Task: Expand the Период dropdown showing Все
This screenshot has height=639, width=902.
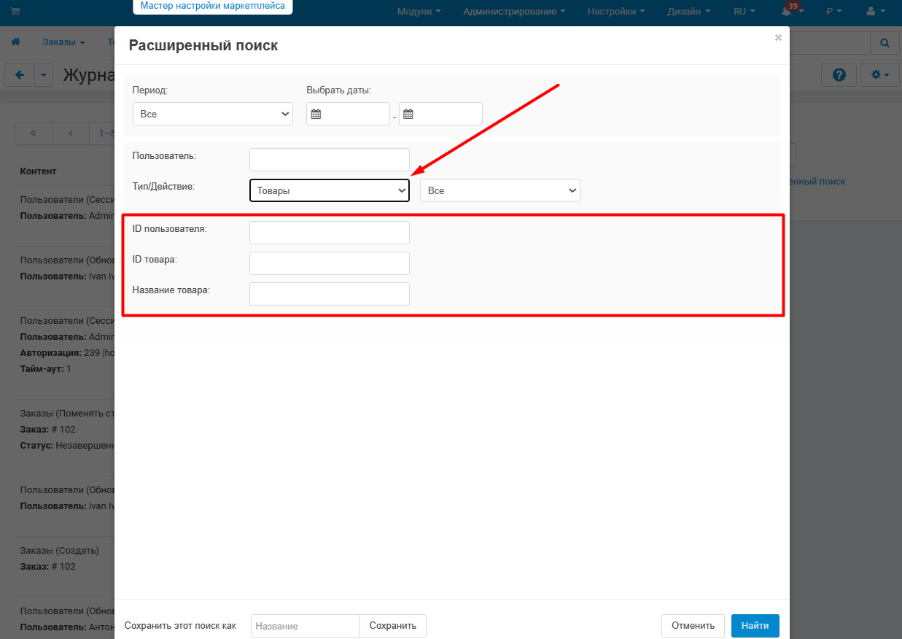Action: pyautogui.click(x=212, y=114)
